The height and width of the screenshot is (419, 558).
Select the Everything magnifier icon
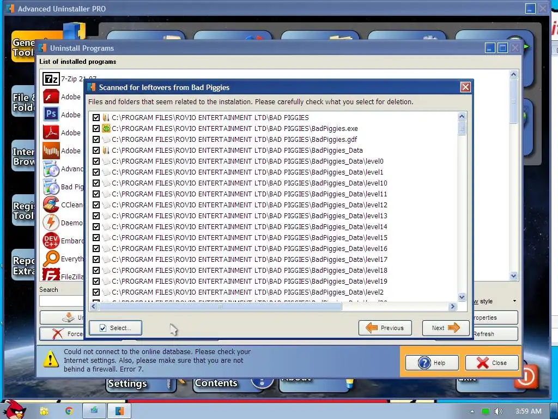tap(51, 258)
